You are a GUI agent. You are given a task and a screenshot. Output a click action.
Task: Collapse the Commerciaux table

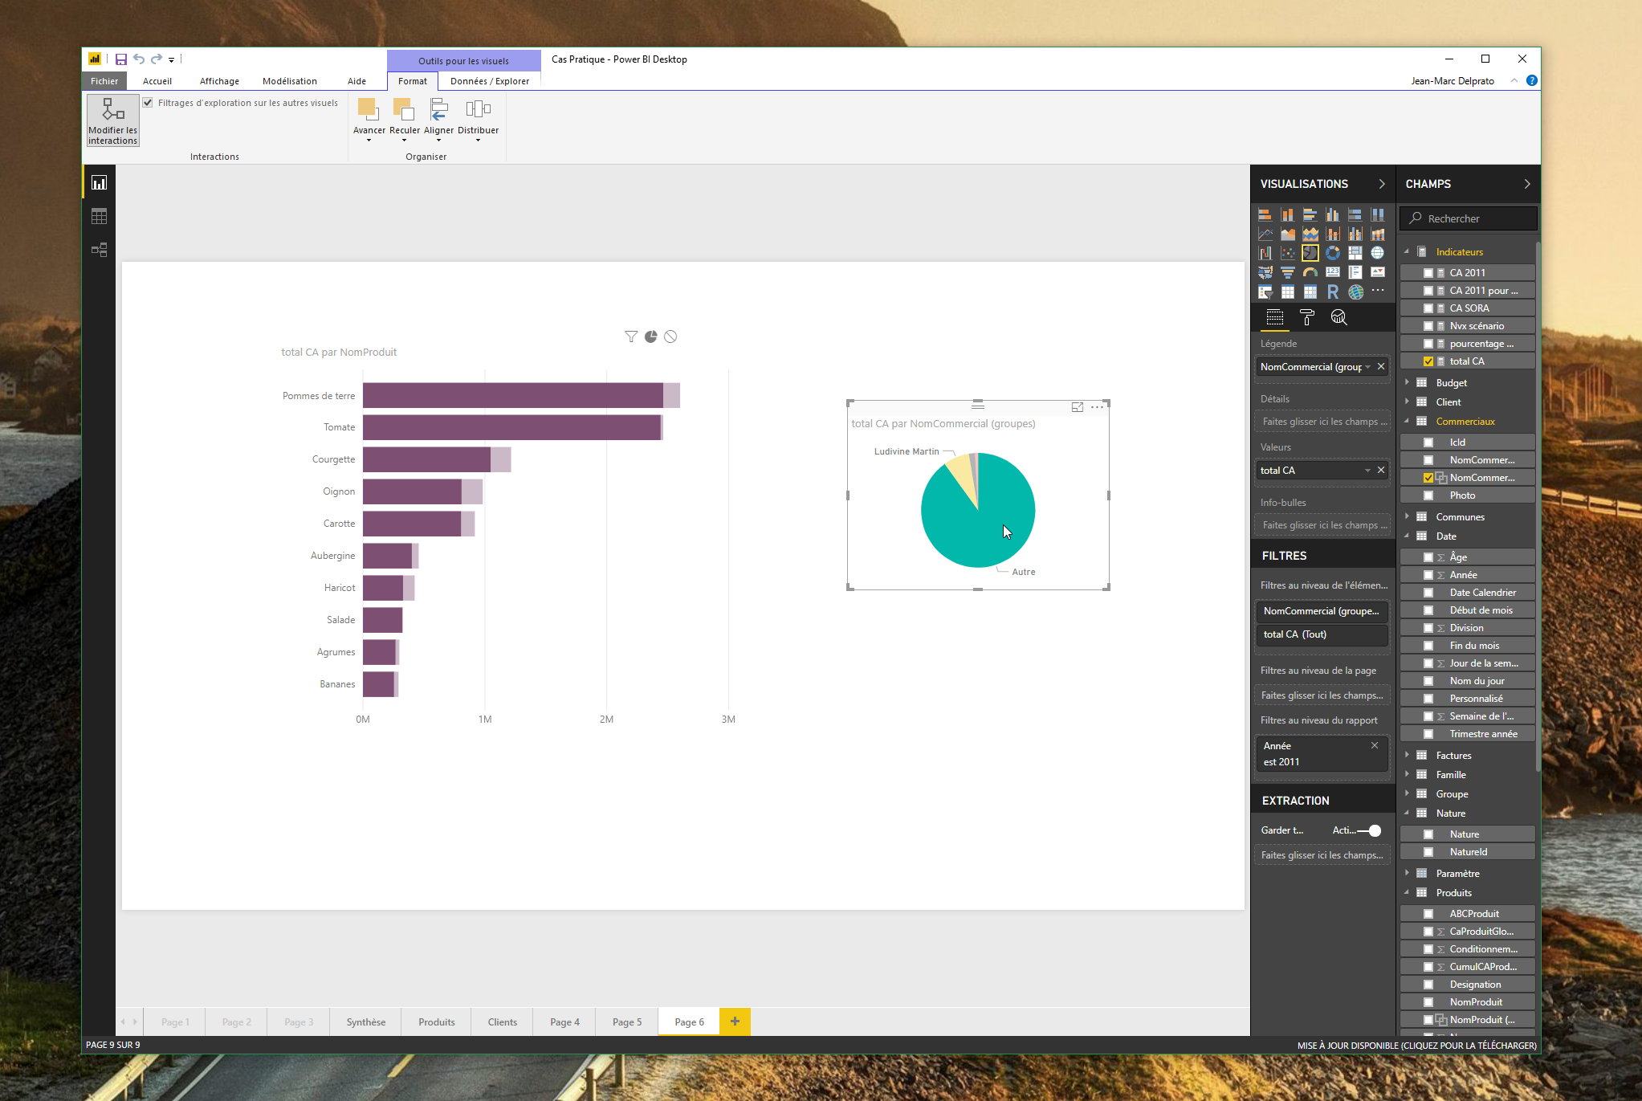[x=1407, y=421]
